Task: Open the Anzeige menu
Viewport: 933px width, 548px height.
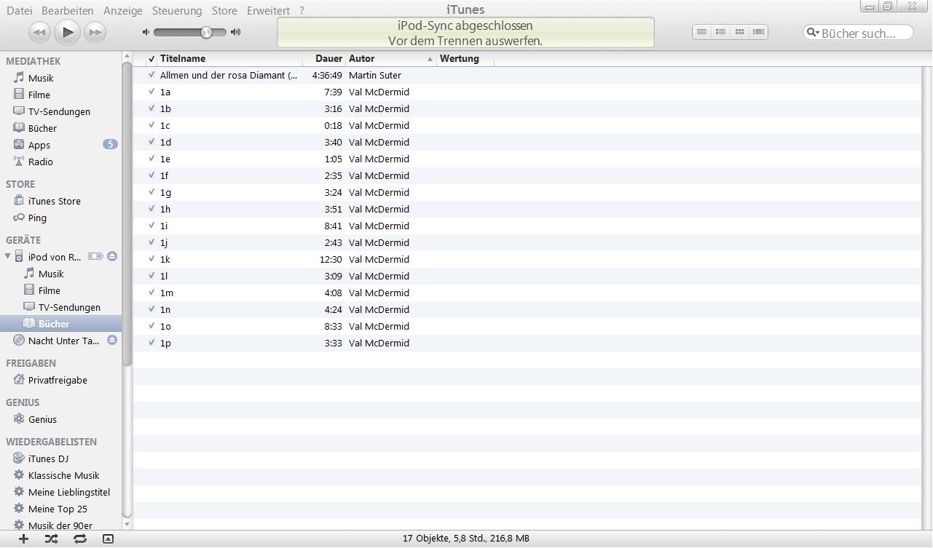Action: (x=123, y=10)
